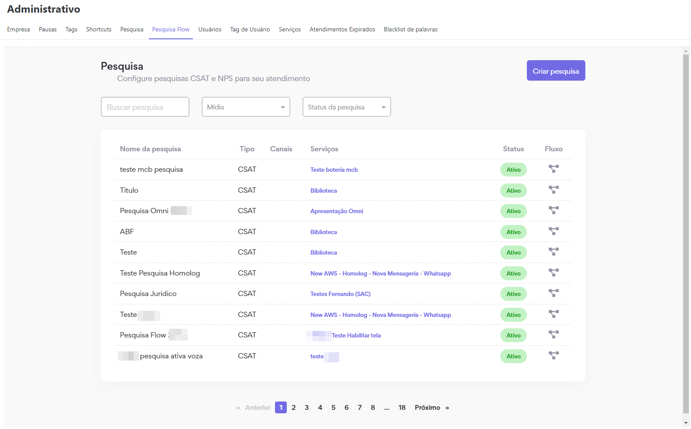The image size is (691, 429).
Task: Select the Teste Pesquisa Homolog name
Action: pos(160,273)
